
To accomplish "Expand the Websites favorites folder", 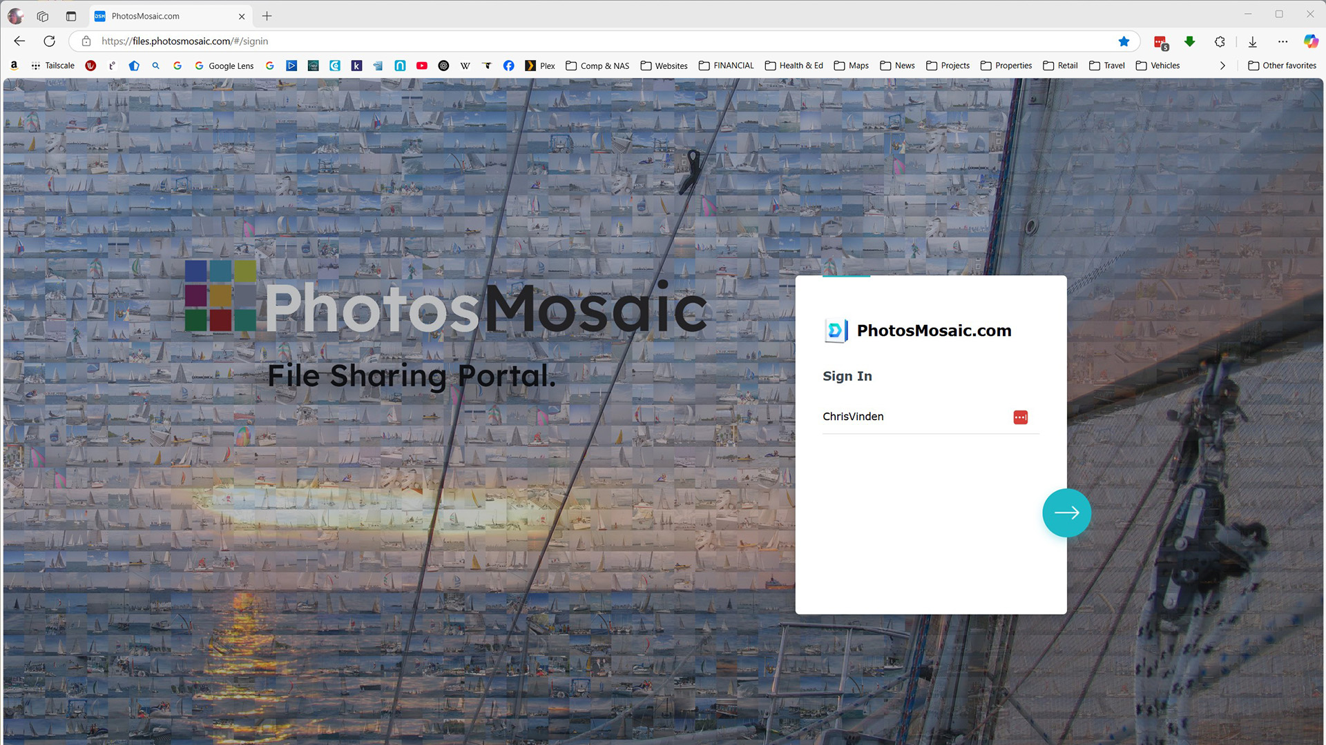I will coord(664,66).
